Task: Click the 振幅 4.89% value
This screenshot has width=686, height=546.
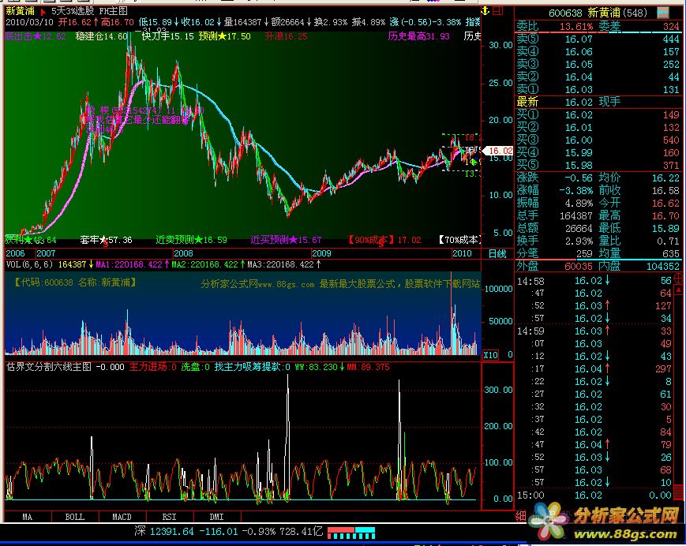Action: (579, 204)
